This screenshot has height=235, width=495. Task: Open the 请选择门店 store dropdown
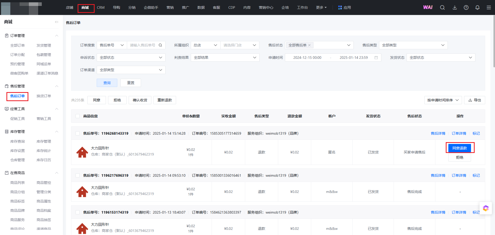240,45
